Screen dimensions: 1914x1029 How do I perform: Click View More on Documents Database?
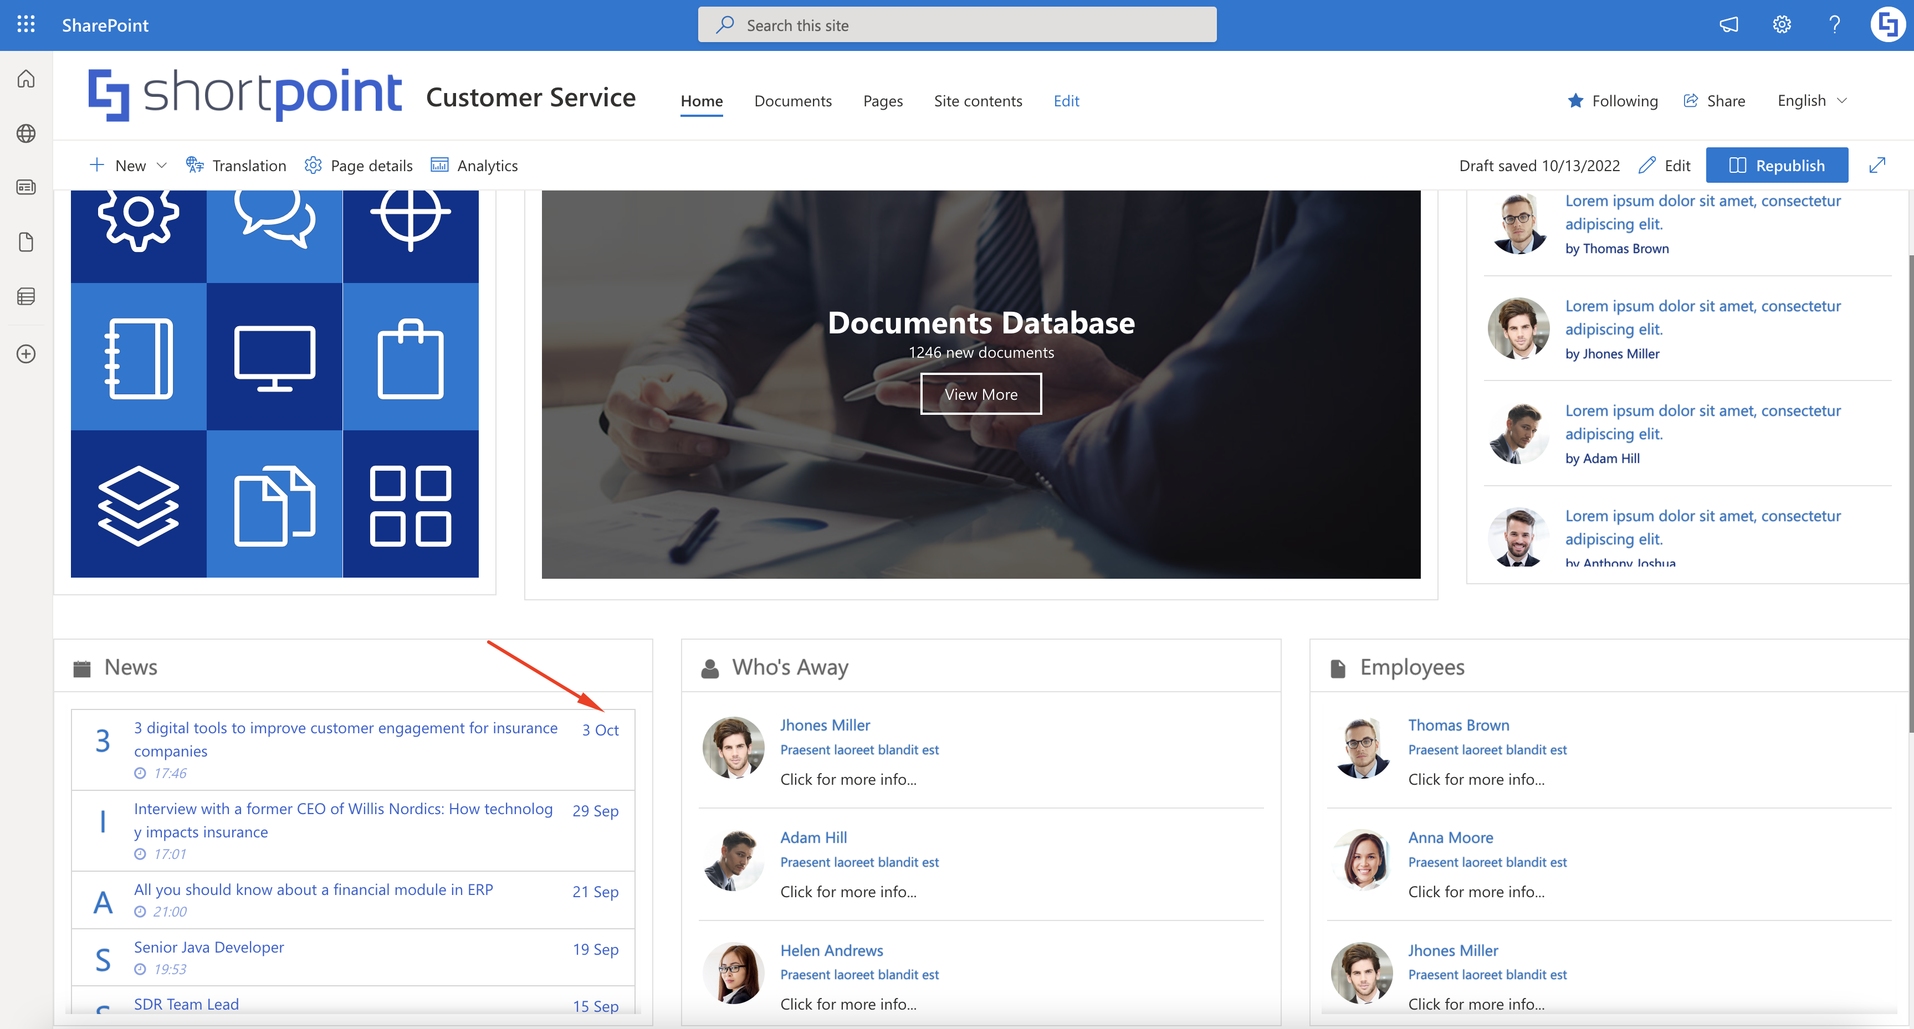pyautogui.click(x=981, y=394)
